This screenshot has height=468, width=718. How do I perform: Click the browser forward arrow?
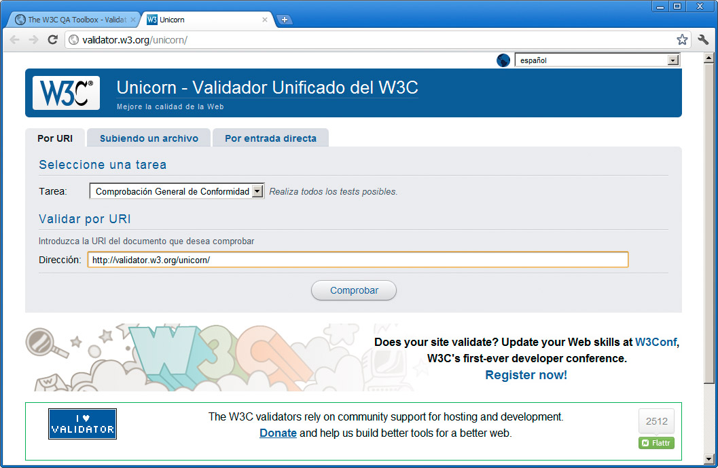[33, 40]
